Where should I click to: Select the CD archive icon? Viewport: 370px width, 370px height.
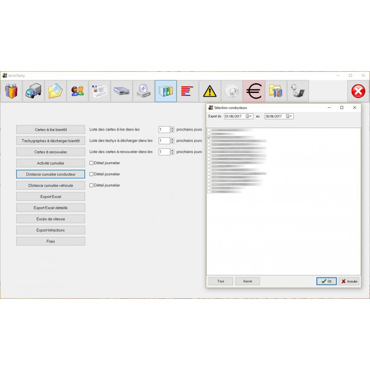pyautogui.click(x=143, y=91)
